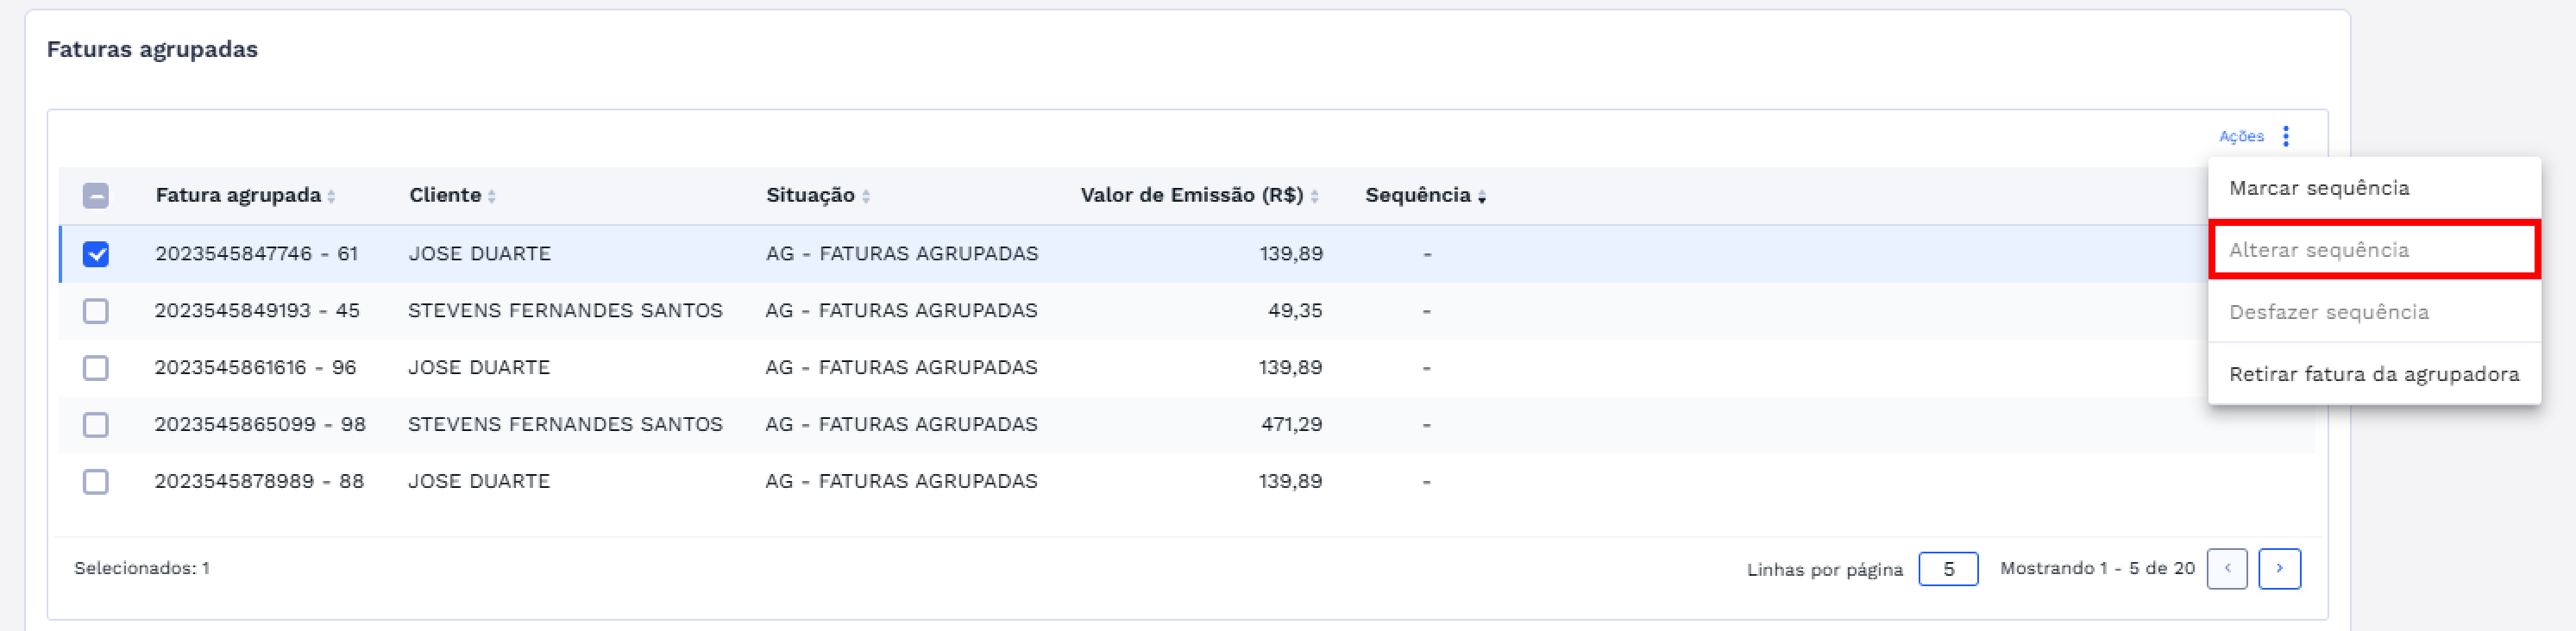Sort by Fatura agrupada column arrows
Image resolution: width=2576 pixels, height=631 pixels.
[x=331, y=197]
